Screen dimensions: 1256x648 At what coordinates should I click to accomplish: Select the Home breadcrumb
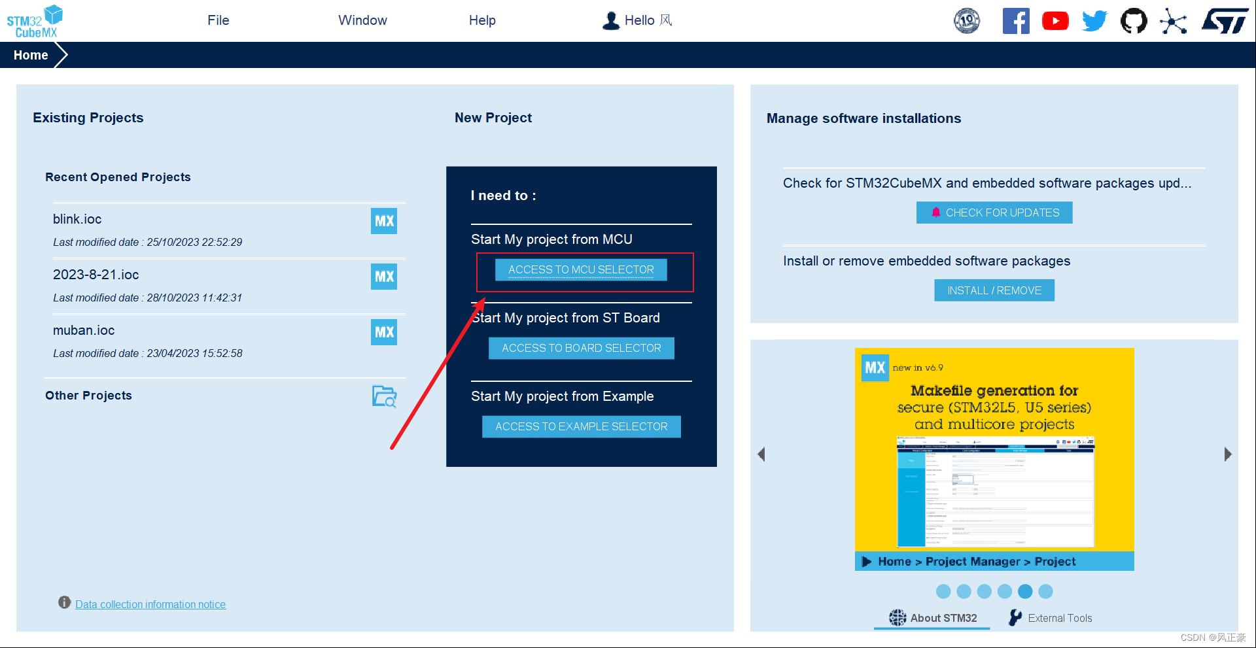pyautogui.click(x=31, y=55)
